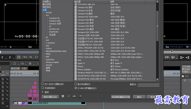Uncheck 以16bit/2声道输出 checkbox

76,88
